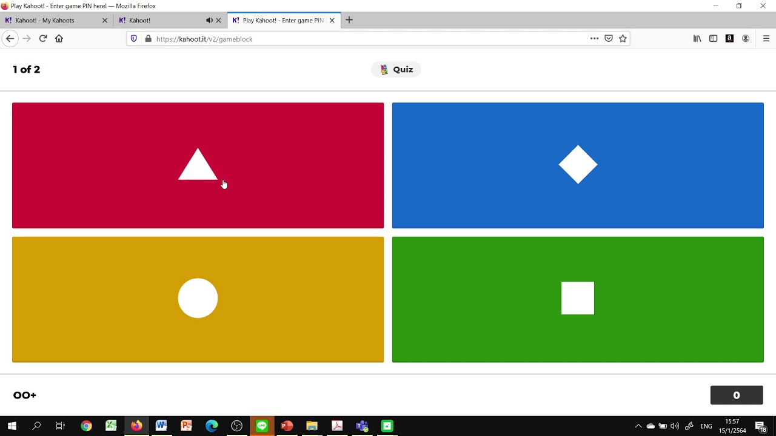Screen dimensions: 776x436
Task: Select the Play Kahoot! Enter game PIN tab
Action: click(x=283, y=20)
